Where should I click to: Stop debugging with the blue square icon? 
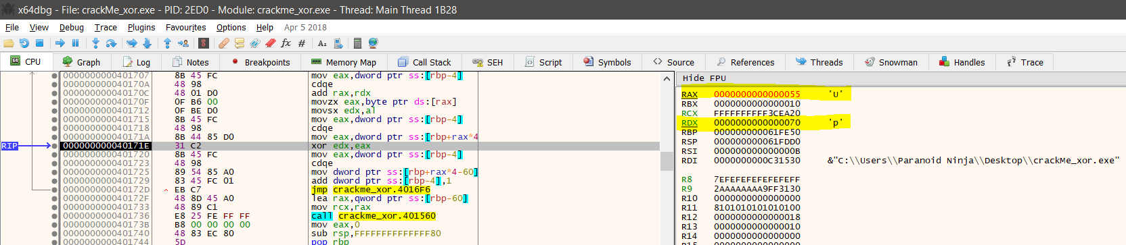point(39,43)
